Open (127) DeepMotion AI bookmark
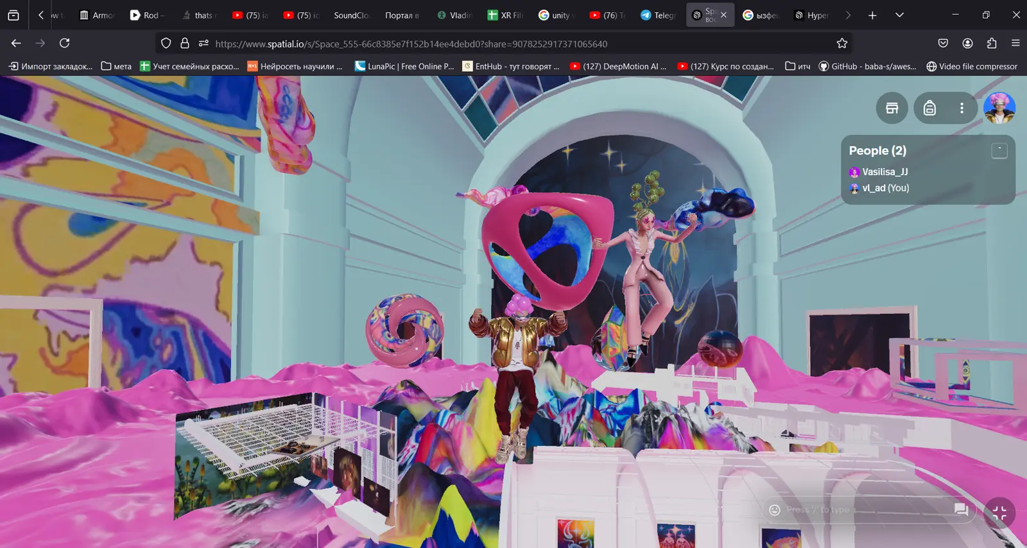Screen dimensions: 1027x548 click(x=618, y=66)
